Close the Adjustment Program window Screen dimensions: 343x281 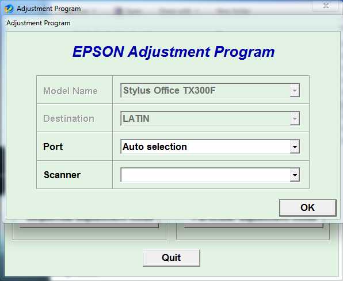(326, 6)
